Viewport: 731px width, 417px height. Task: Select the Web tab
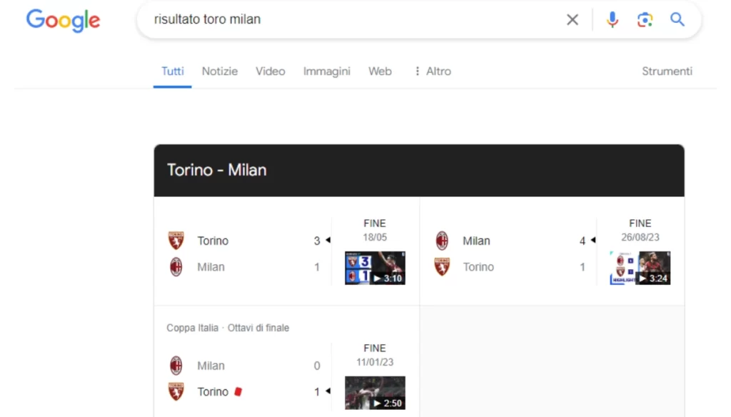point(380,71)
